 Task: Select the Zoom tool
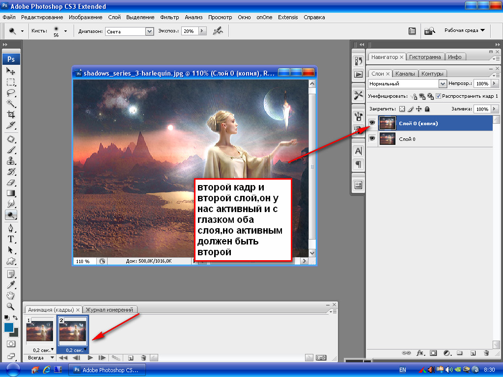(x=11, y=306)
